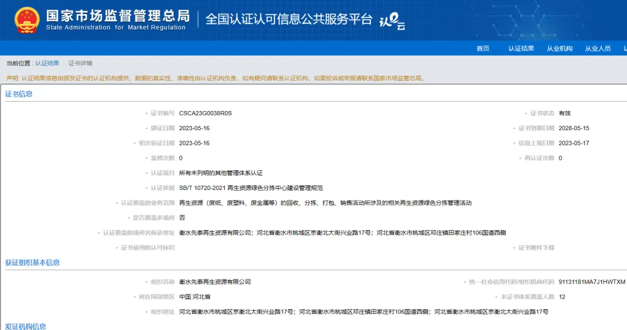Click the 监督次数 field label
This screenshot has height=330, width=627.
[163, 158]
